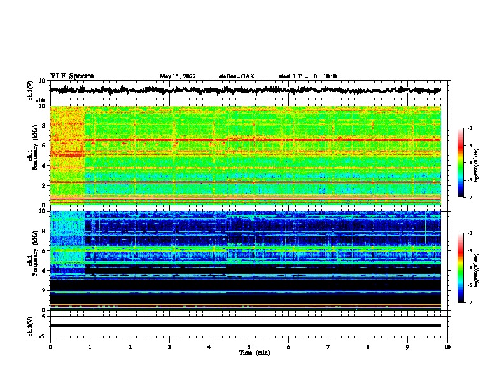504x389 pixels.
Task: Click the "-7" label on the ch.2 color scale
Action: click(470, 303)
